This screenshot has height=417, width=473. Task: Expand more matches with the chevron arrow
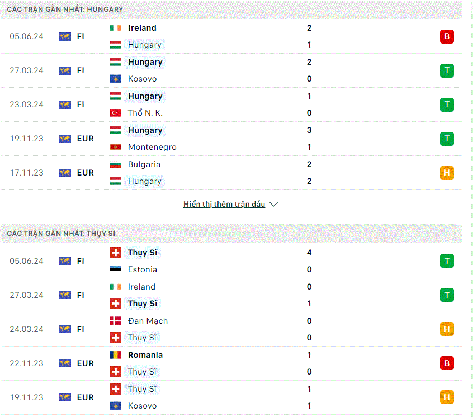[x=273, y=205]
